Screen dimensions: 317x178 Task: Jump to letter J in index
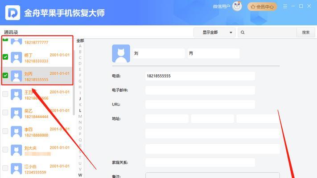coord(80,99)
